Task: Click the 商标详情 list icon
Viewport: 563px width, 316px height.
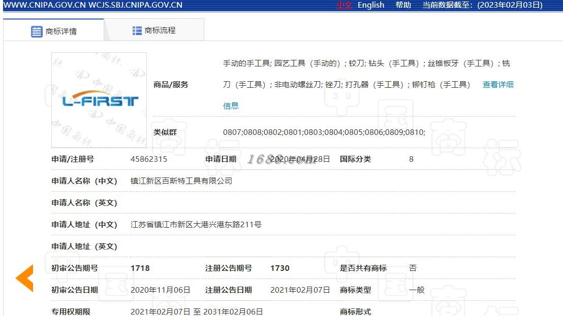Action: tap(37, 31)
